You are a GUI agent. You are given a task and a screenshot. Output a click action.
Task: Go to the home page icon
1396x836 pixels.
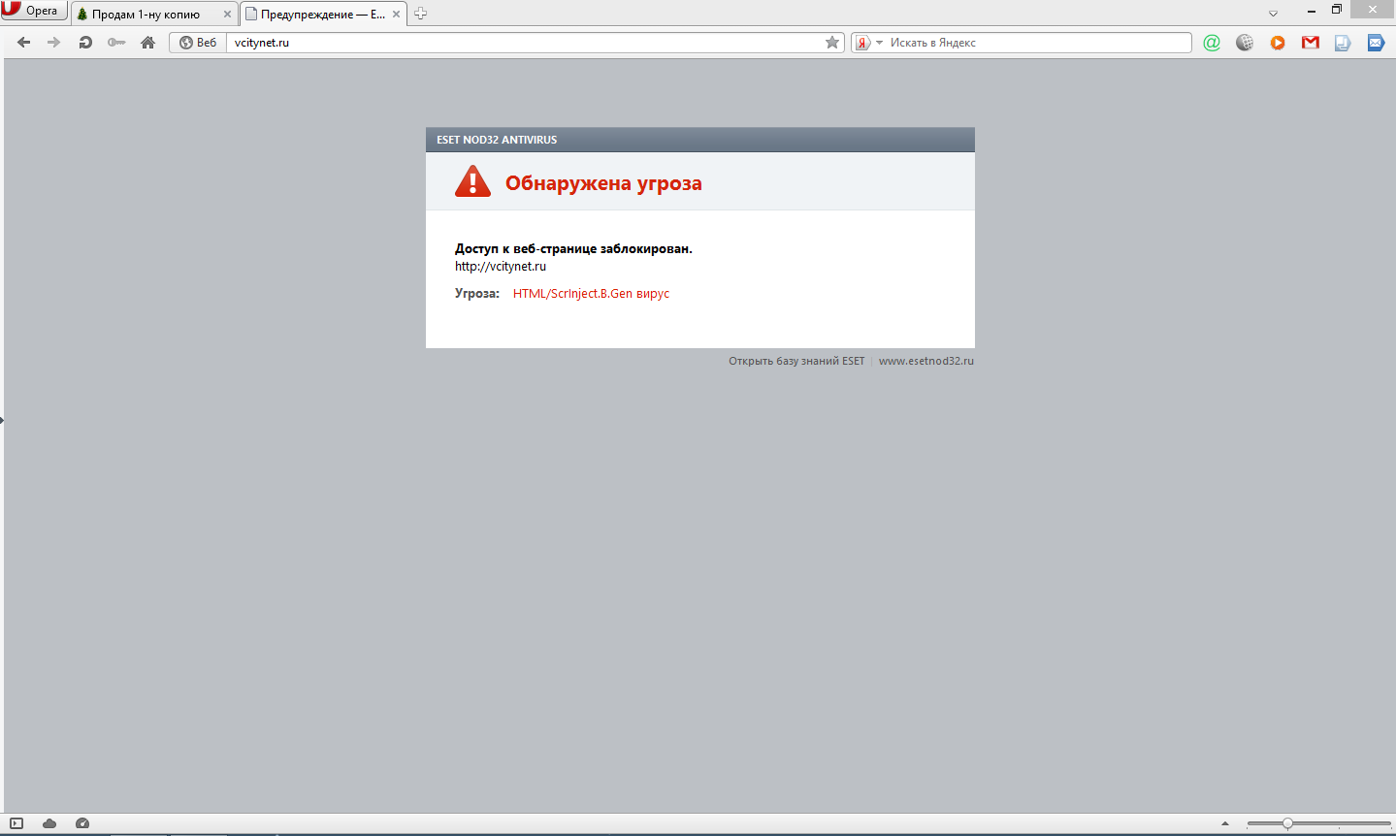(148, 43)
